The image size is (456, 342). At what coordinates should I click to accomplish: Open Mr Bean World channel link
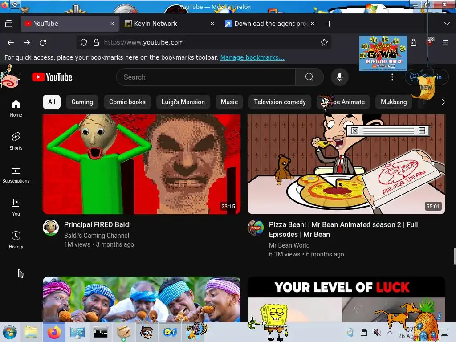[289, 245]
